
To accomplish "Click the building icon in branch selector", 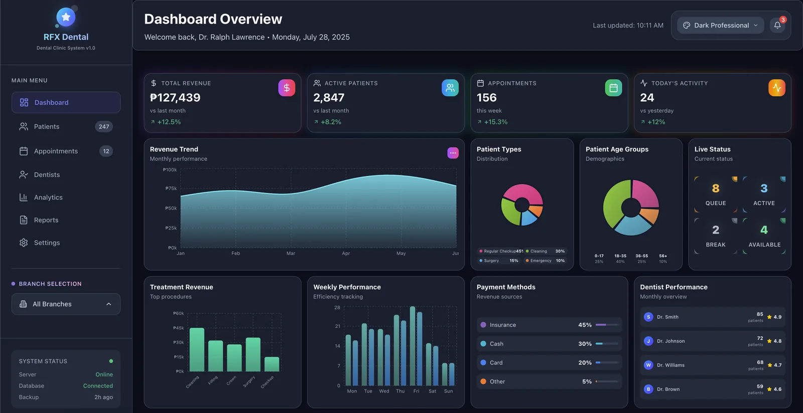I will (23, 304).
